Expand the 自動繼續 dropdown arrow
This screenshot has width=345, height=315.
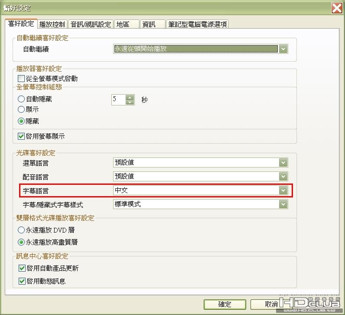pos(283,49)
